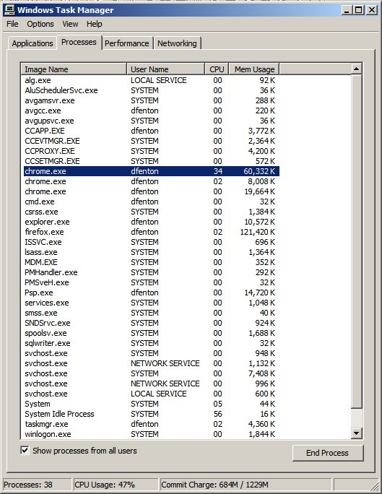Image resolution: width=382 pixels, height=494 pixels.
Task: Select the SNDSrvc.exe process
Action: click(x=152, y=323)
